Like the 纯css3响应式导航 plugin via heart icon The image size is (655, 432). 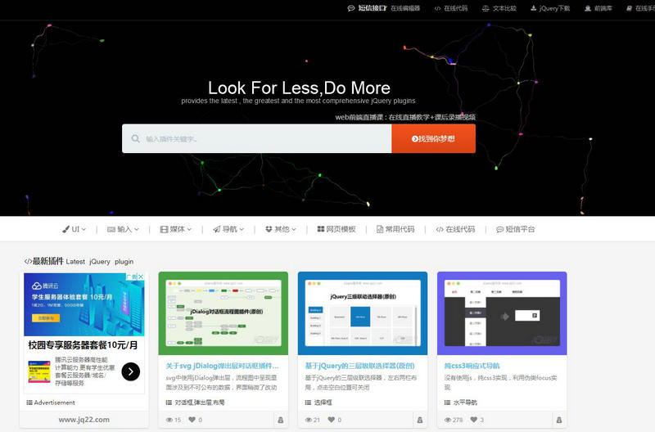(x=472, y=420)
